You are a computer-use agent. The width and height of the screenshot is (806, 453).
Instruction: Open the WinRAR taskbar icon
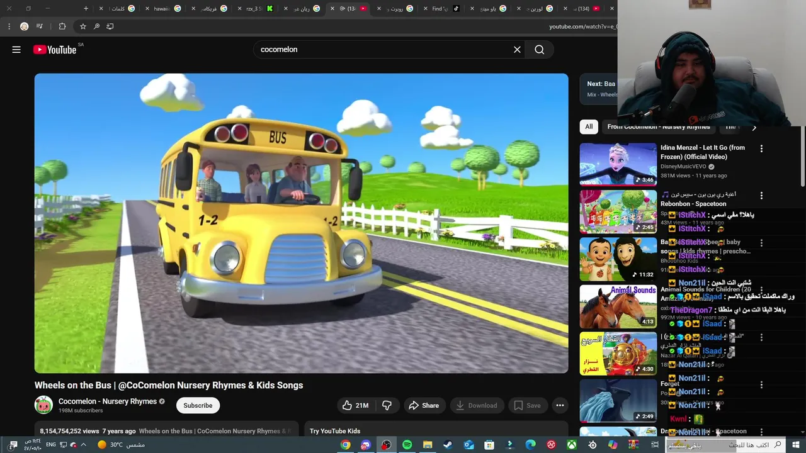633,445
